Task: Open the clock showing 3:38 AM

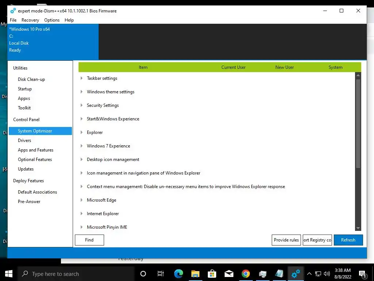Action: [343, 274]
